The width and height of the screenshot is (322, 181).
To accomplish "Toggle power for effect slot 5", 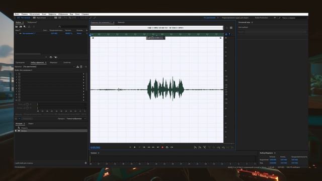I will (19, 85).
